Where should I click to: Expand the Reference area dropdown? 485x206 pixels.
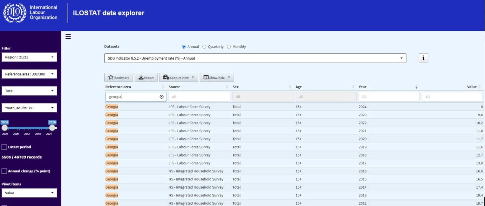[x=29, y=74]
